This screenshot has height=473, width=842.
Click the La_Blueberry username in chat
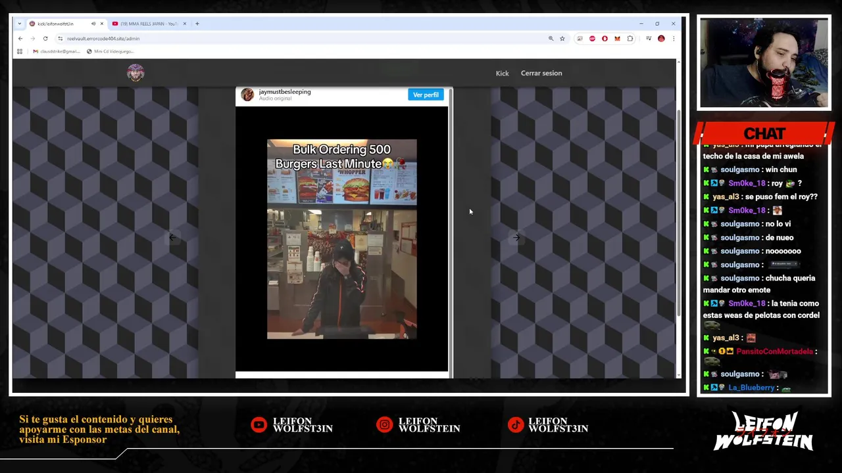tap(751, 388)
